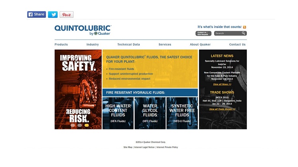298x167 pixels.
Task: Open the Technical Data menu
Action: pyautogui.click(x=128, y=44)
